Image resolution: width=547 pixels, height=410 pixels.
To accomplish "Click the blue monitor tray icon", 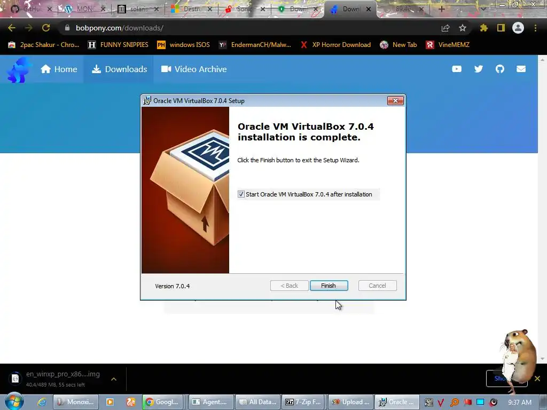I will click(x=480, y=402).
